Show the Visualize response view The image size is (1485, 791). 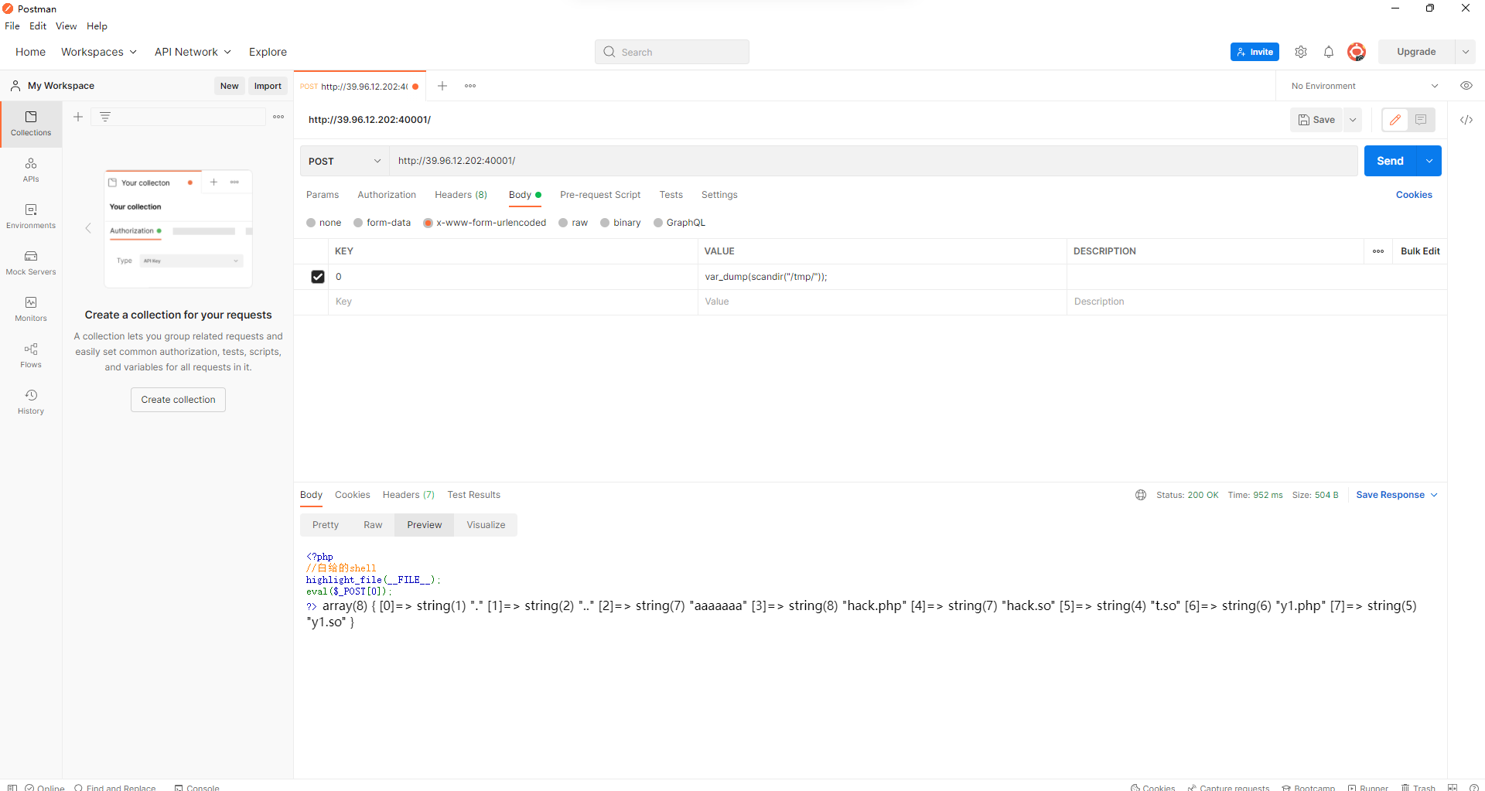(x=486, y=525)
